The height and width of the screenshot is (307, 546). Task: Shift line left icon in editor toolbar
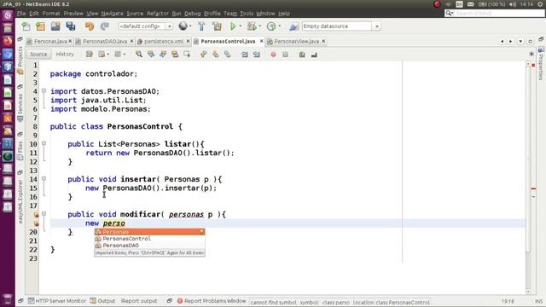[x=245, y=55]
